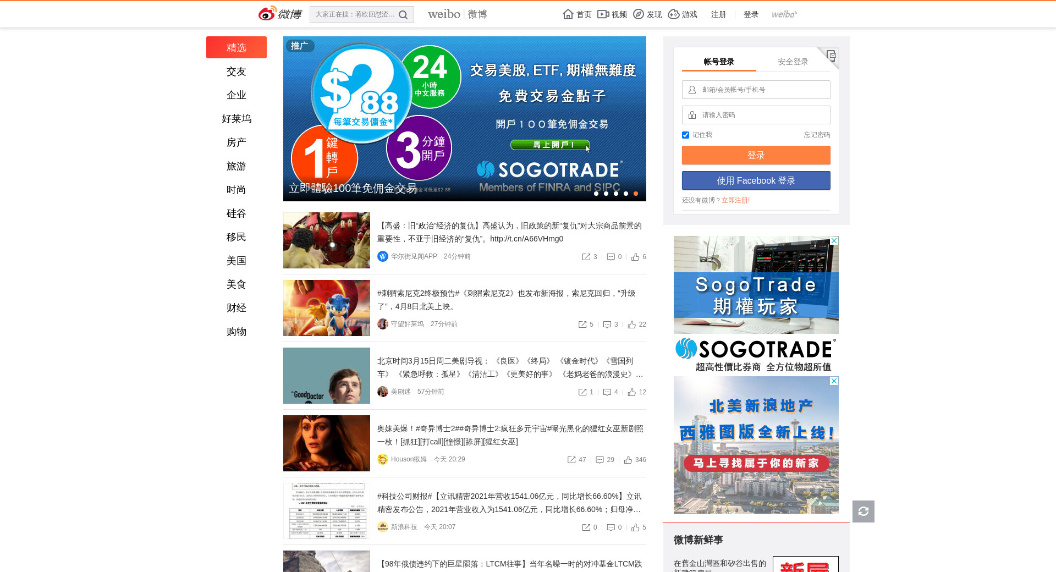
Task: Click the 忘记密码 link
Action: coord(817,135)
